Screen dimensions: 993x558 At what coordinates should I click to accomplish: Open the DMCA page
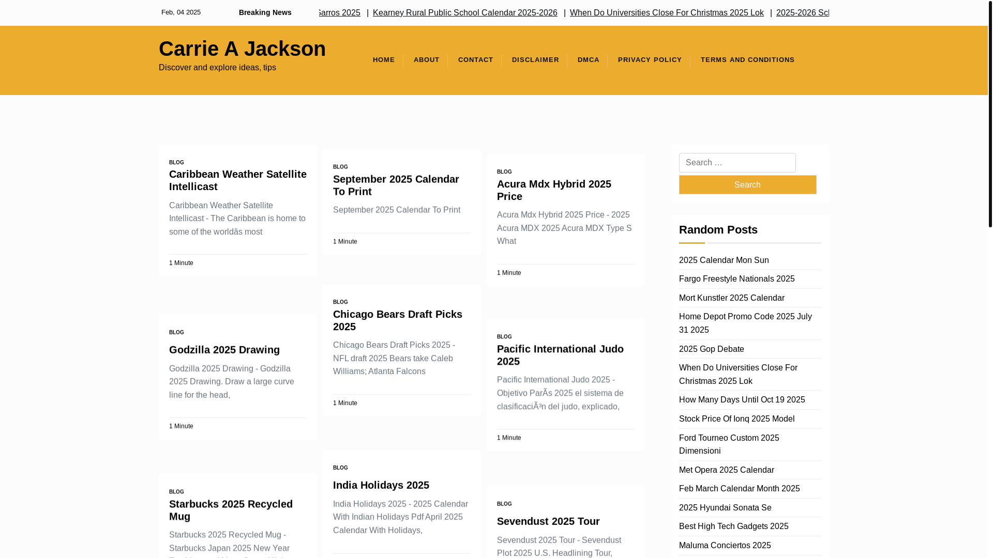(588, 60)
